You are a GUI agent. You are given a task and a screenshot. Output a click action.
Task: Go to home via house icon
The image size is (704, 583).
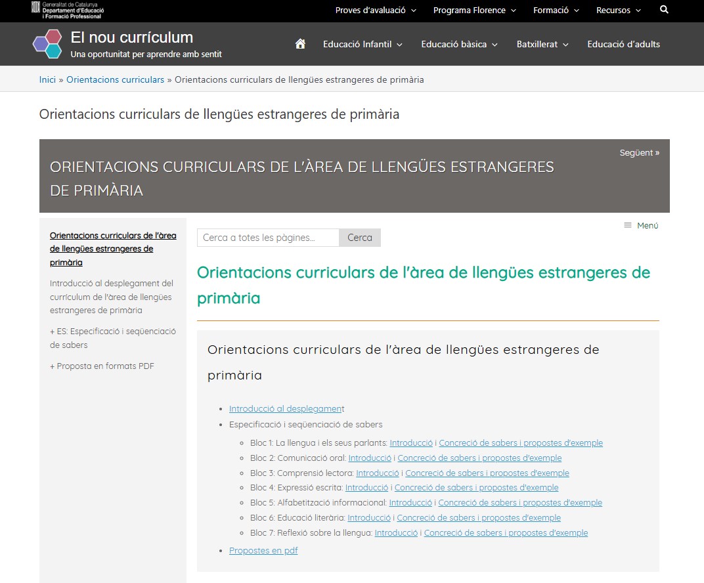[x=300, y=44]
